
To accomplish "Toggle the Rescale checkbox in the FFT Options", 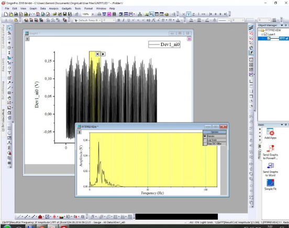I will pyautogui.click(x=205, y=136).
